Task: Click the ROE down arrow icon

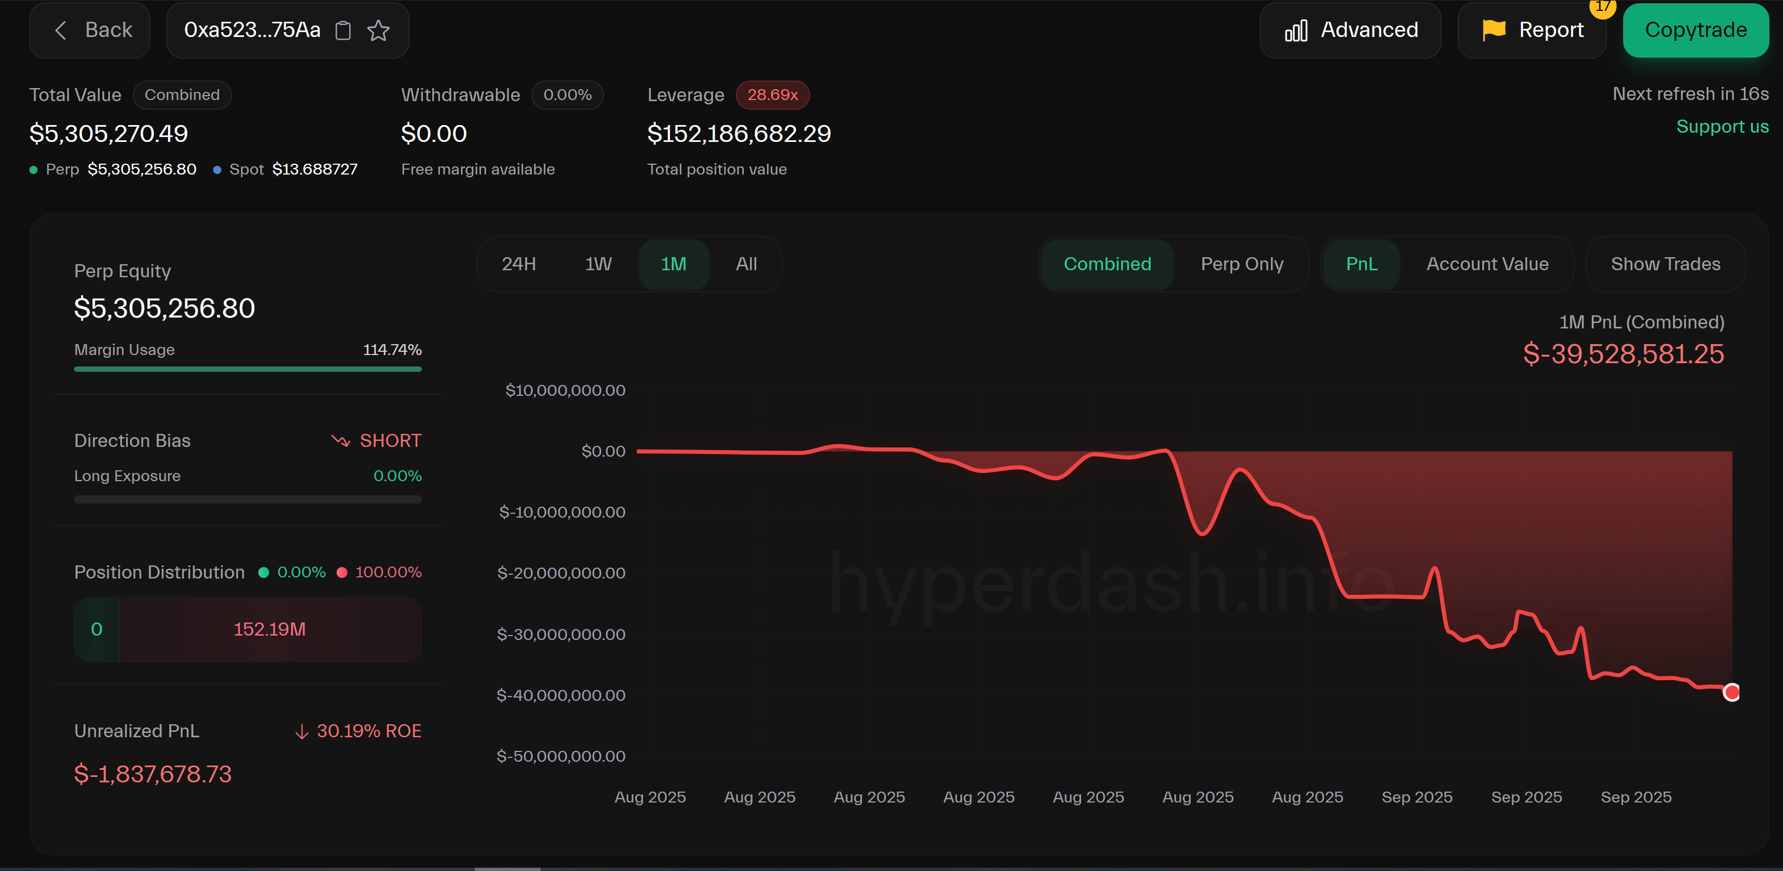Action: click(x=302, y=731)
